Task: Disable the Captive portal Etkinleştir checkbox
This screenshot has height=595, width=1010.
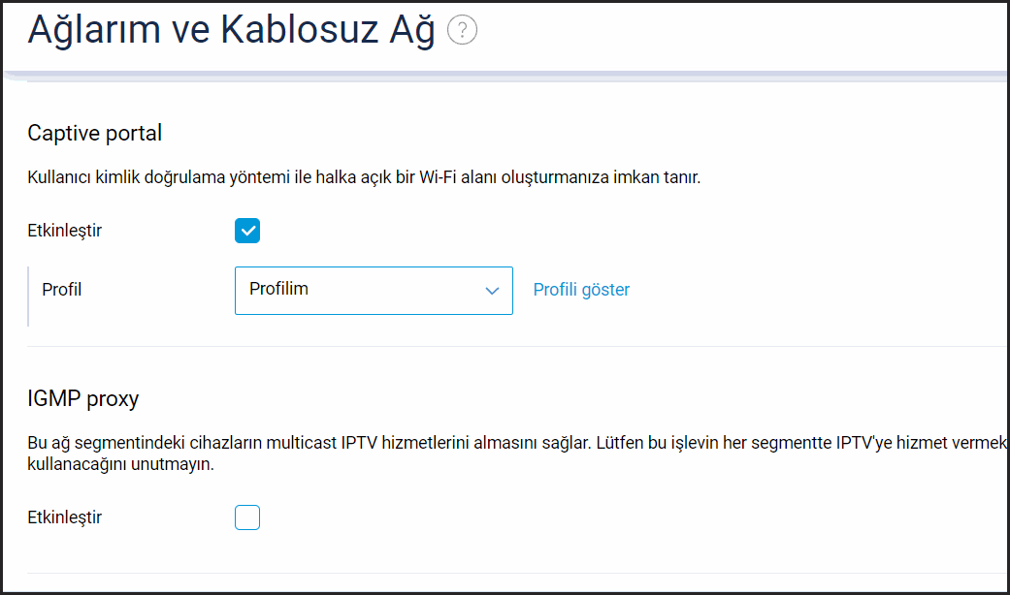Action: tap(247, 231)
